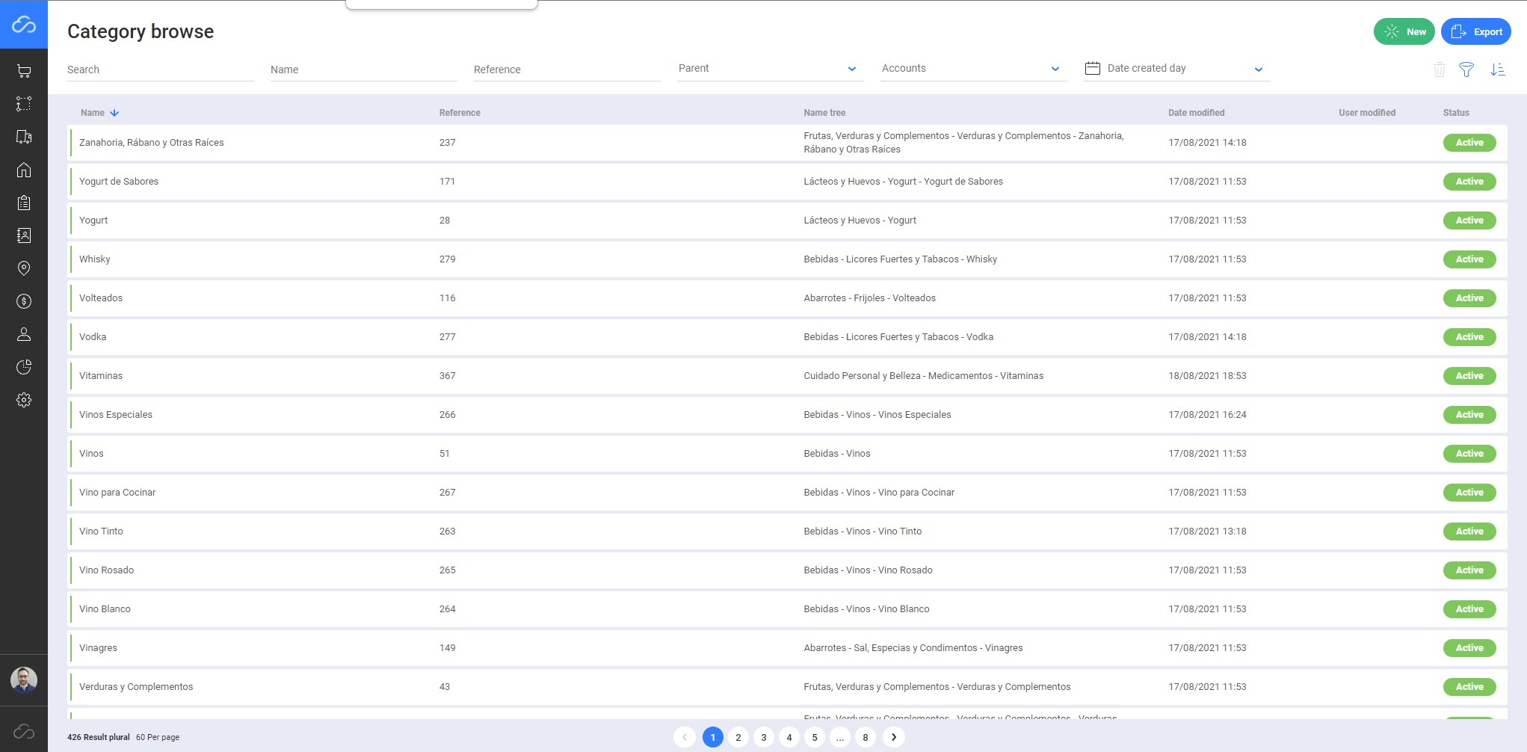Click reference 367 cell
1527x752 pixels.
click(x=447, y=376)
